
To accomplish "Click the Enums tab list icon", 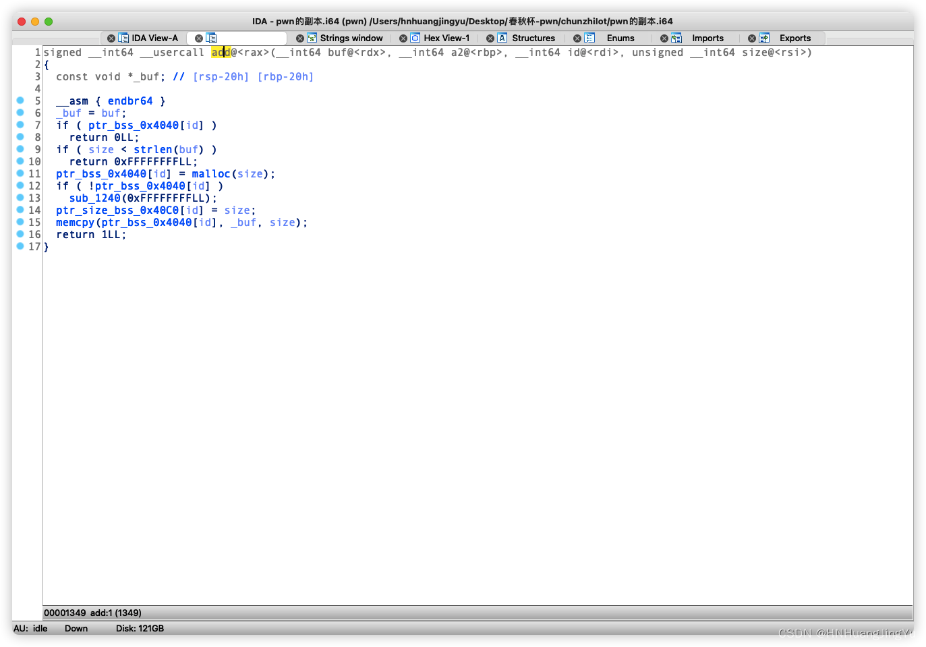I will click(589, 38).
